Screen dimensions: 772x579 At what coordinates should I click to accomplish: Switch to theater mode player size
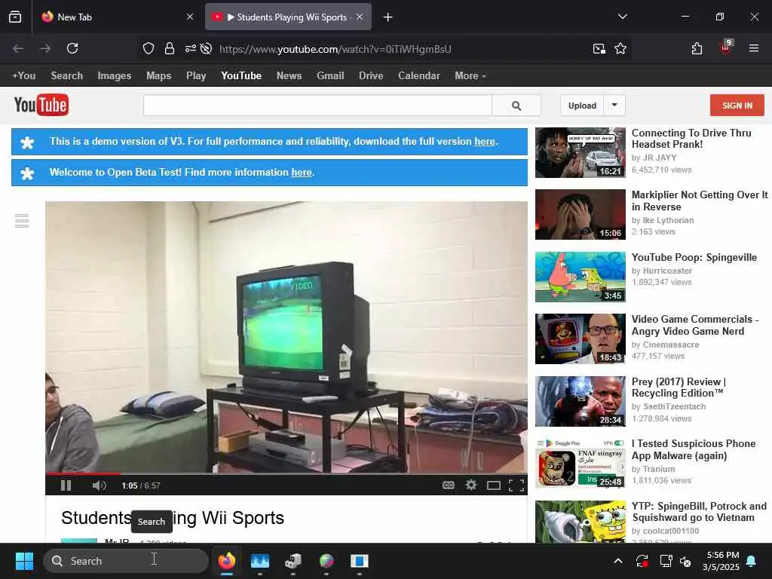[x=493, y=486]
